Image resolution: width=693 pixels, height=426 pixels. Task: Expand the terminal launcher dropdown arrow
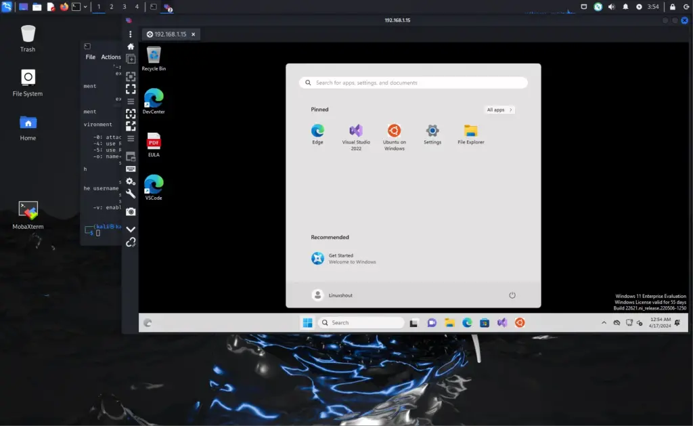click(x=85, y=7)
